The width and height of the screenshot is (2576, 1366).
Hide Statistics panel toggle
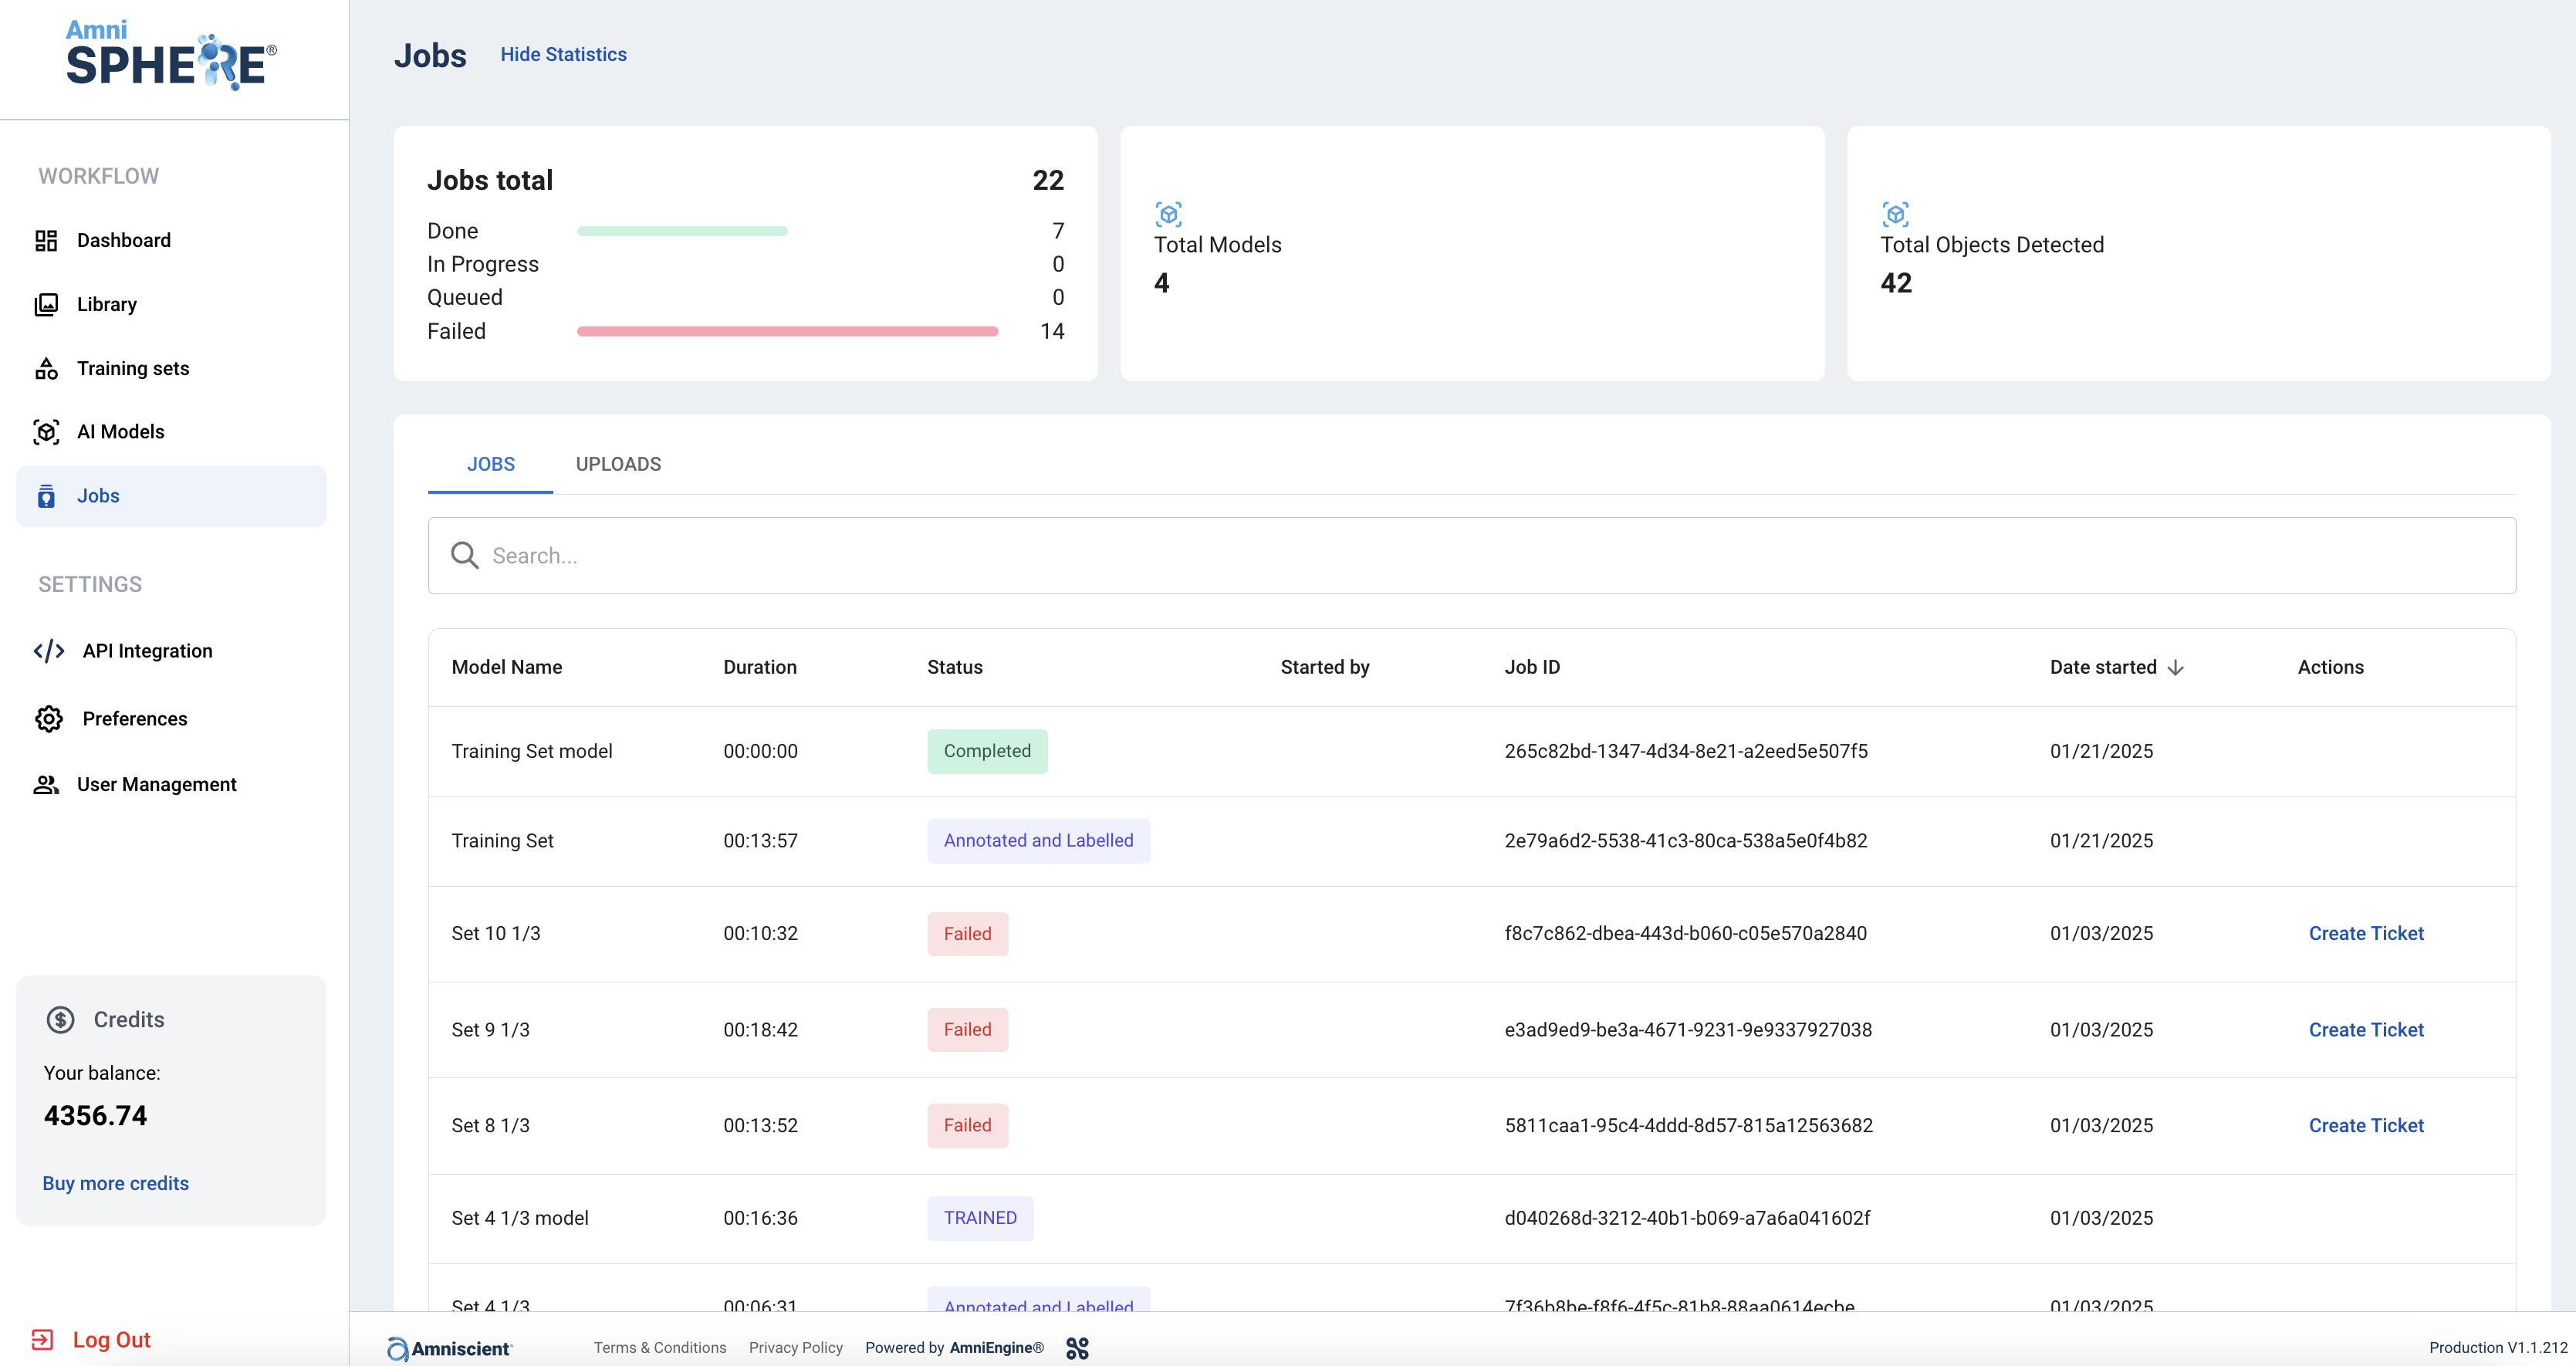(x=563, y=54)
